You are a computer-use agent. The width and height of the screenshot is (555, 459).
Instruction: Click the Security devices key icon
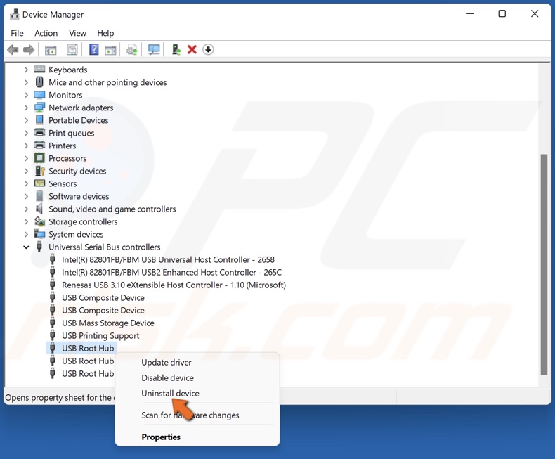(39, 171)
